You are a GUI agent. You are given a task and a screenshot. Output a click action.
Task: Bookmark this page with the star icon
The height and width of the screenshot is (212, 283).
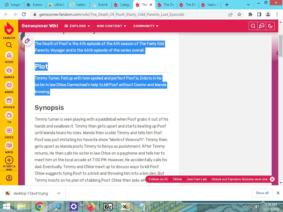click(239, 14)
